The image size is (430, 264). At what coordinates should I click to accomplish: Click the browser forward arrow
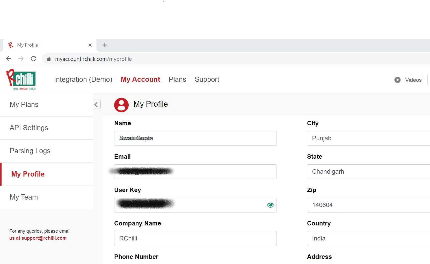[21, 59]
